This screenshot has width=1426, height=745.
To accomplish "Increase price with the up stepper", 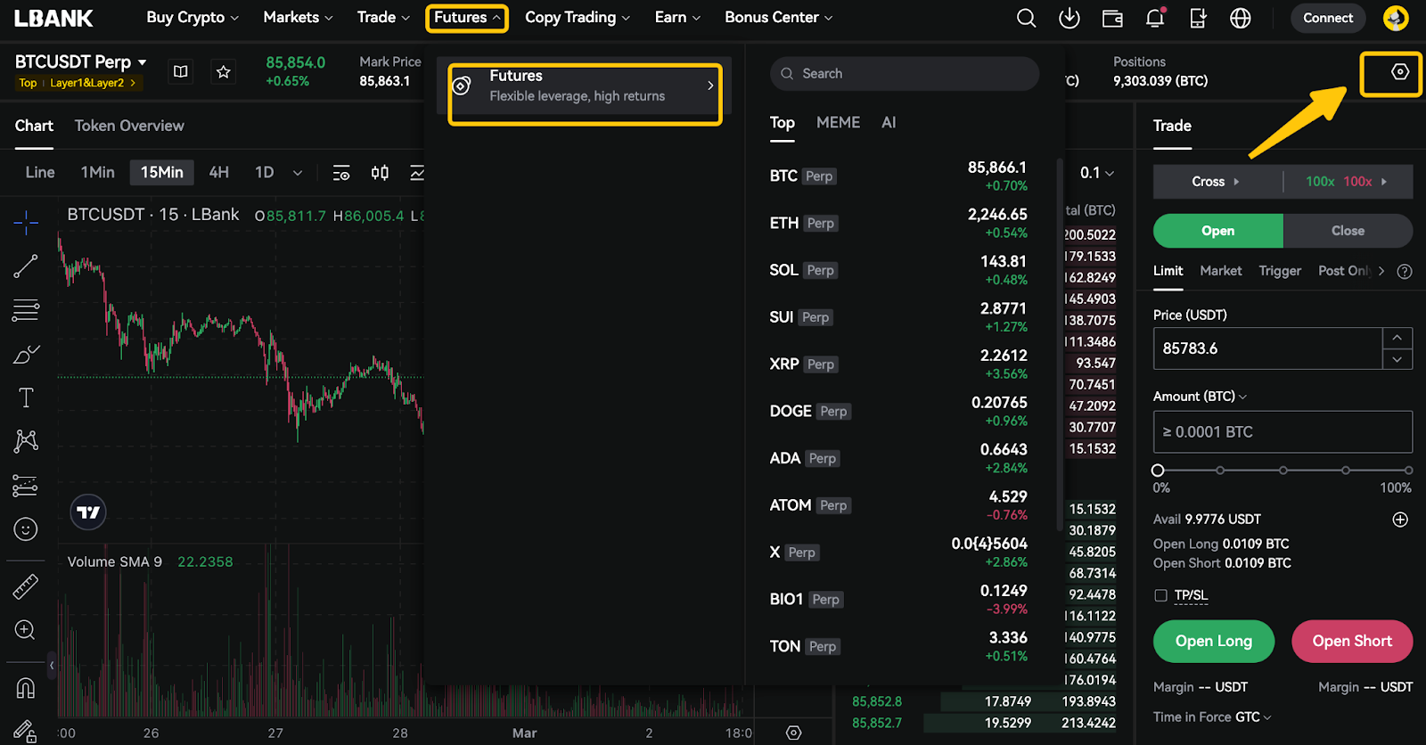I will click(1397, 338).
